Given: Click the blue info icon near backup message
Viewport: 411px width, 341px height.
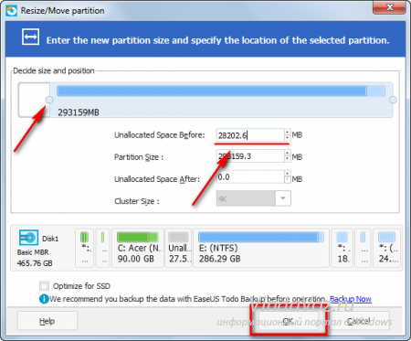Looking at the screenshot, I should (44, 299).
